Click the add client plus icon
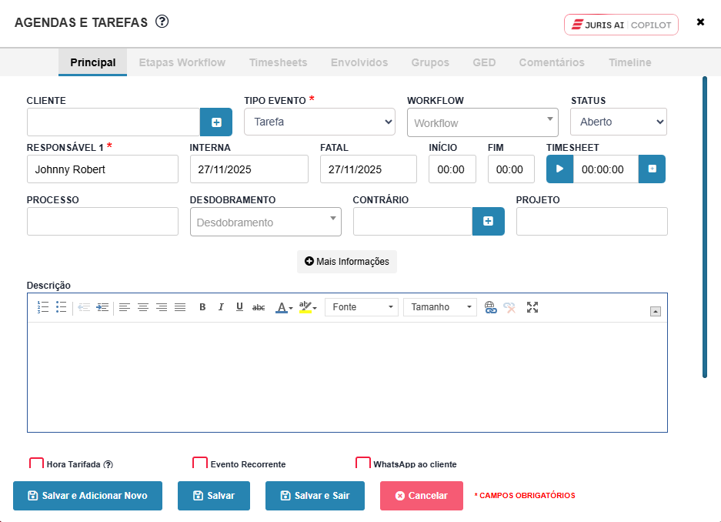Viewport: 721px width, 522px height. [x=216, y=122]
